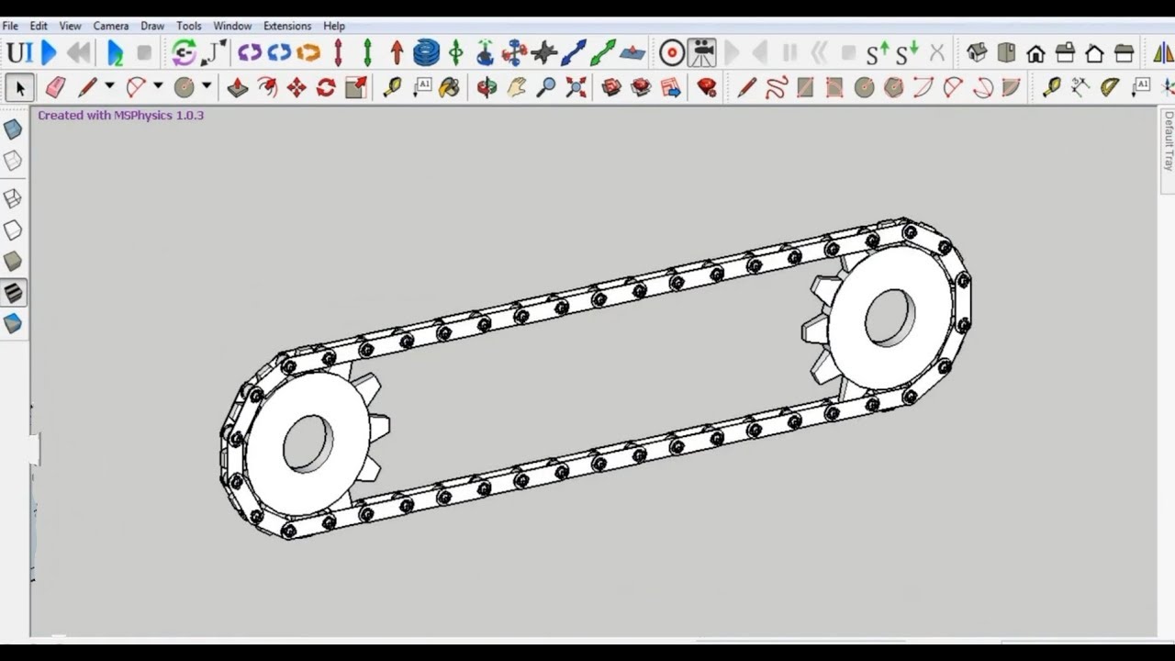Toggle Back Edges style
Image resolution: width=1175 pixels, height=661 pixels.
(12, 162)
